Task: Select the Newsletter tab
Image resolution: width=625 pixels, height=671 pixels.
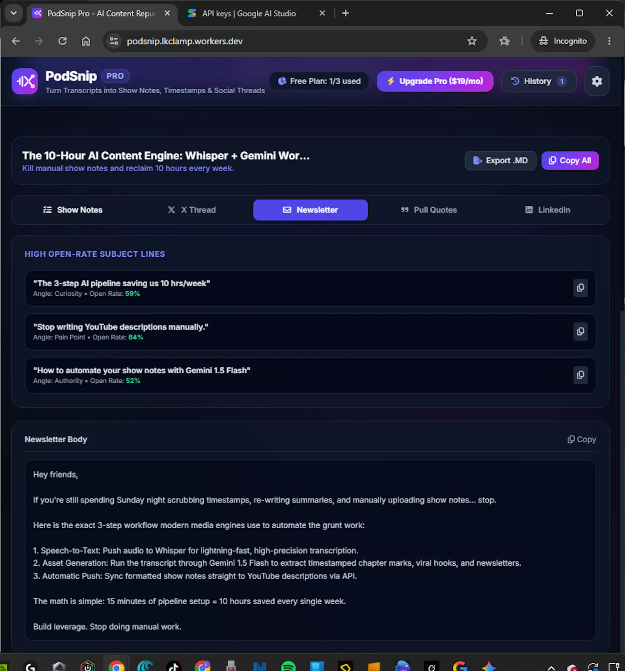Action: [x=310, y=210]
